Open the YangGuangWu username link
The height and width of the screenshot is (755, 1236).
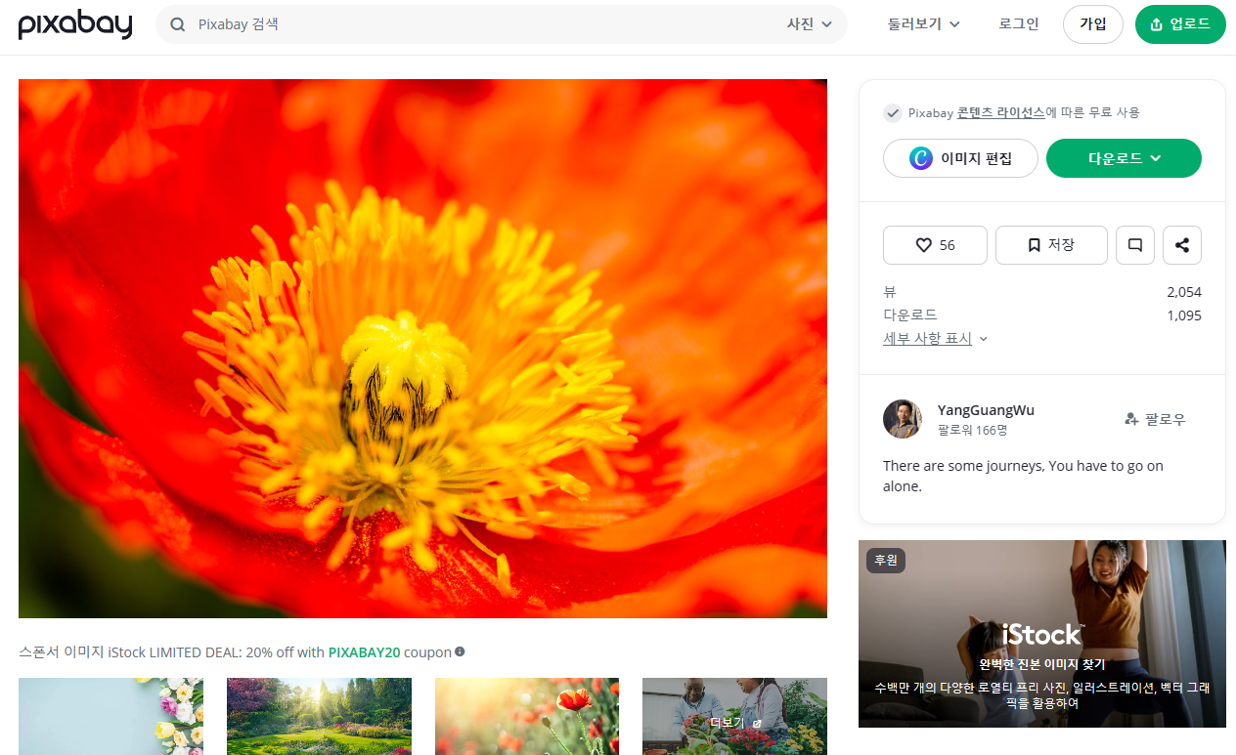986,410
